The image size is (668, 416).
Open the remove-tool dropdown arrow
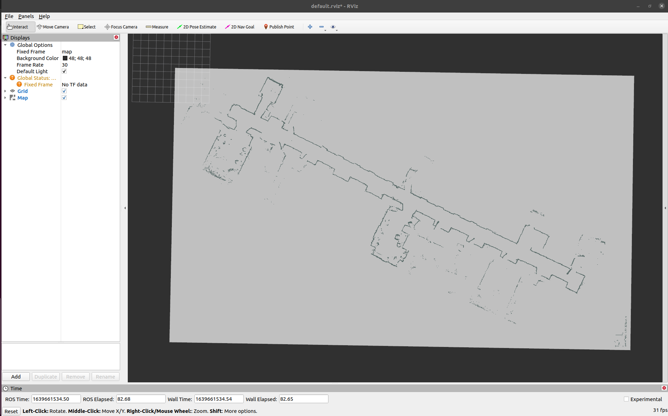click(325, 31)
